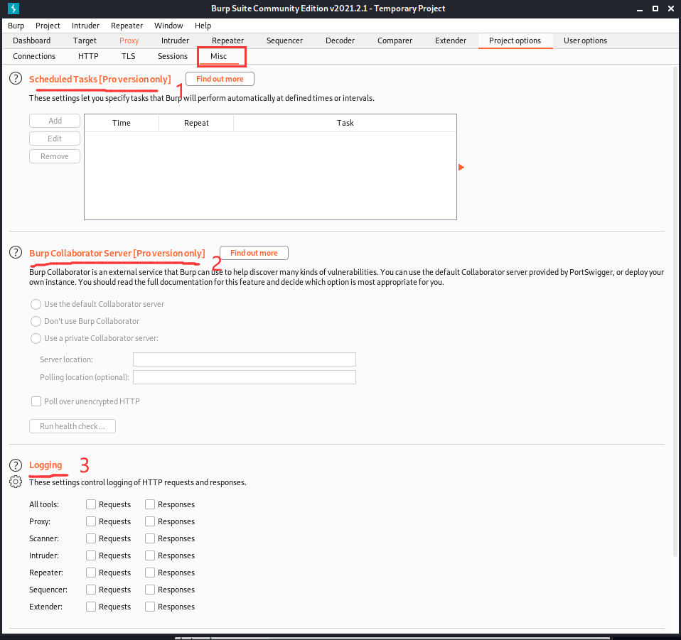Open the Connections sub-tab

(34, 56)
